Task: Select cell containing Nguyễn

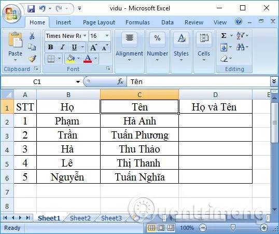Action: [68, 176]
